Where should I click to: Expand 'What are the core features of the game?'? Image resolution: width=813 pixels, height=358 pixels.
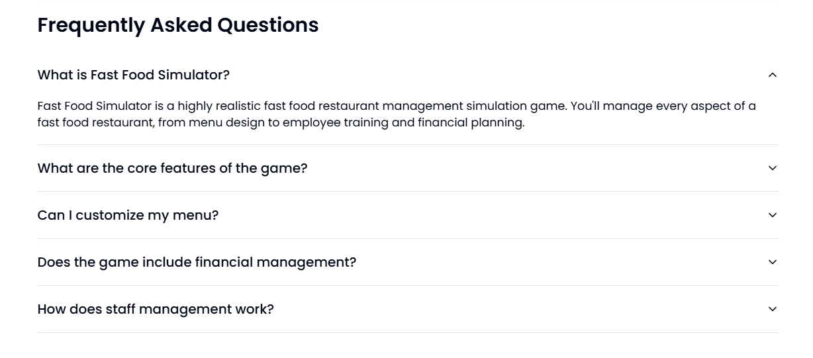tap(408, 168)
